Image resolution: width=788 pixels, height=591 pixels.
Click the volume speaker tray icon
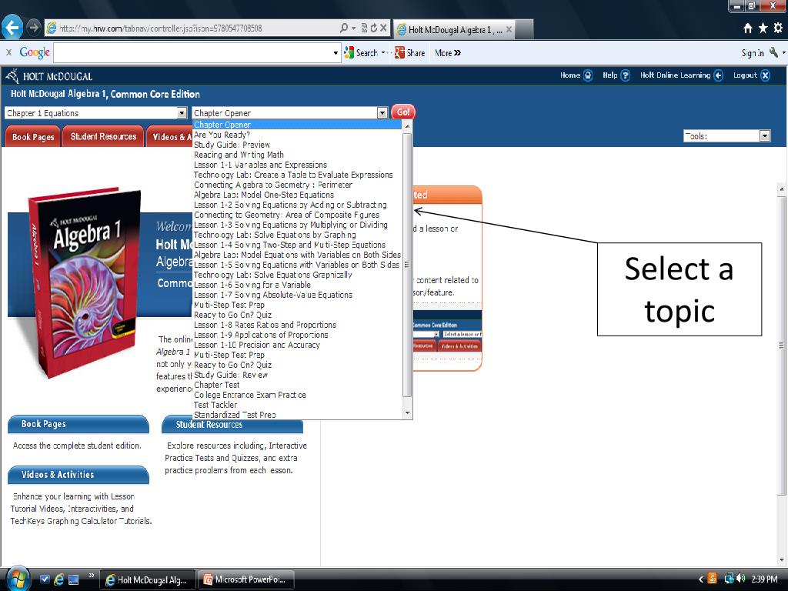pos(740,579)
